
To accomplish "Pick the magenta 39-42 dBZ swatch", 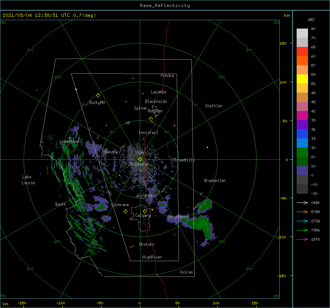I will point(302,116).
